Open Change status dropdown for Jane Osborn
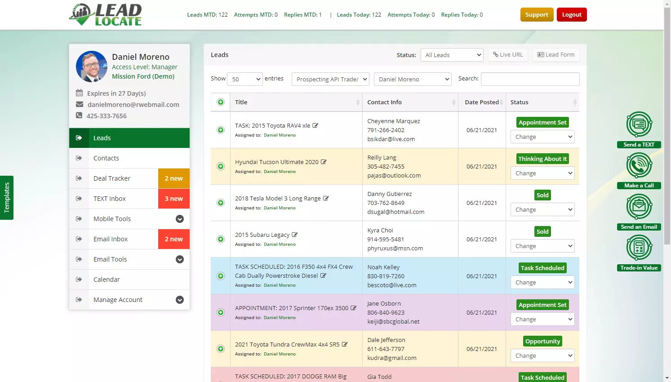The width and height of the screenshot is (671, 382). (x=542, y=319)
